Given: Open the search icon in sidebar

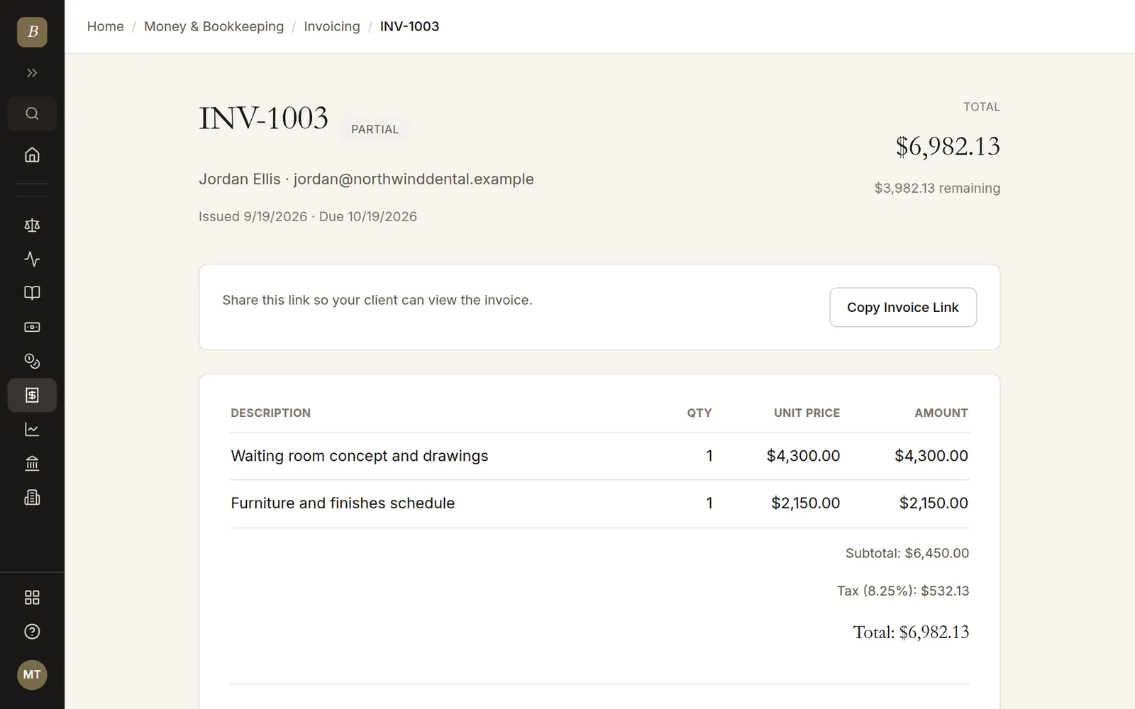Looking at the screenshot, I should point(32,113).
